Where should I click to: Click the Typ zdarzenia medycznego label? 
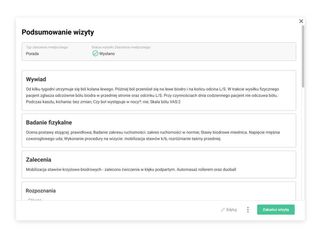47,47
